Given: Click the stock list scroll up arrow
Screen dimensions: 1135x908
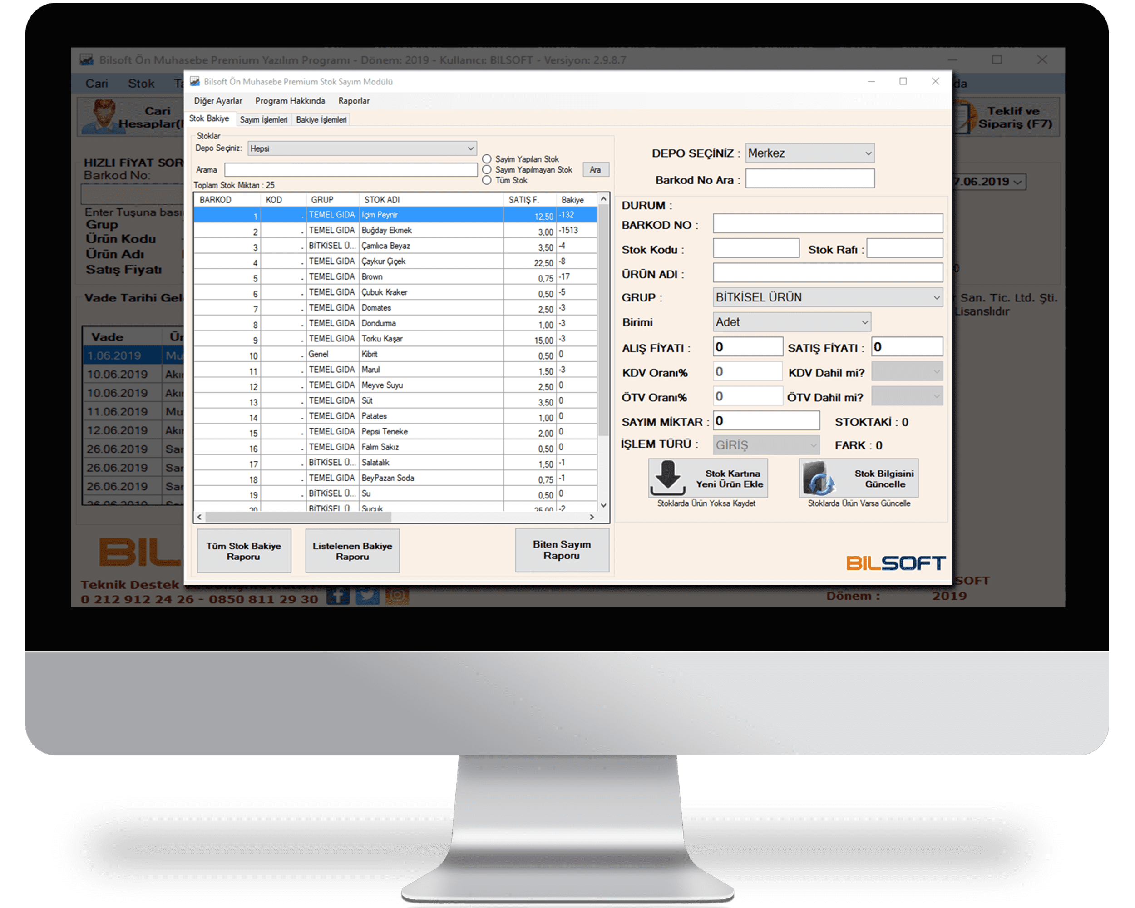Looking at the screenshot, I should [x=603, y=199].
